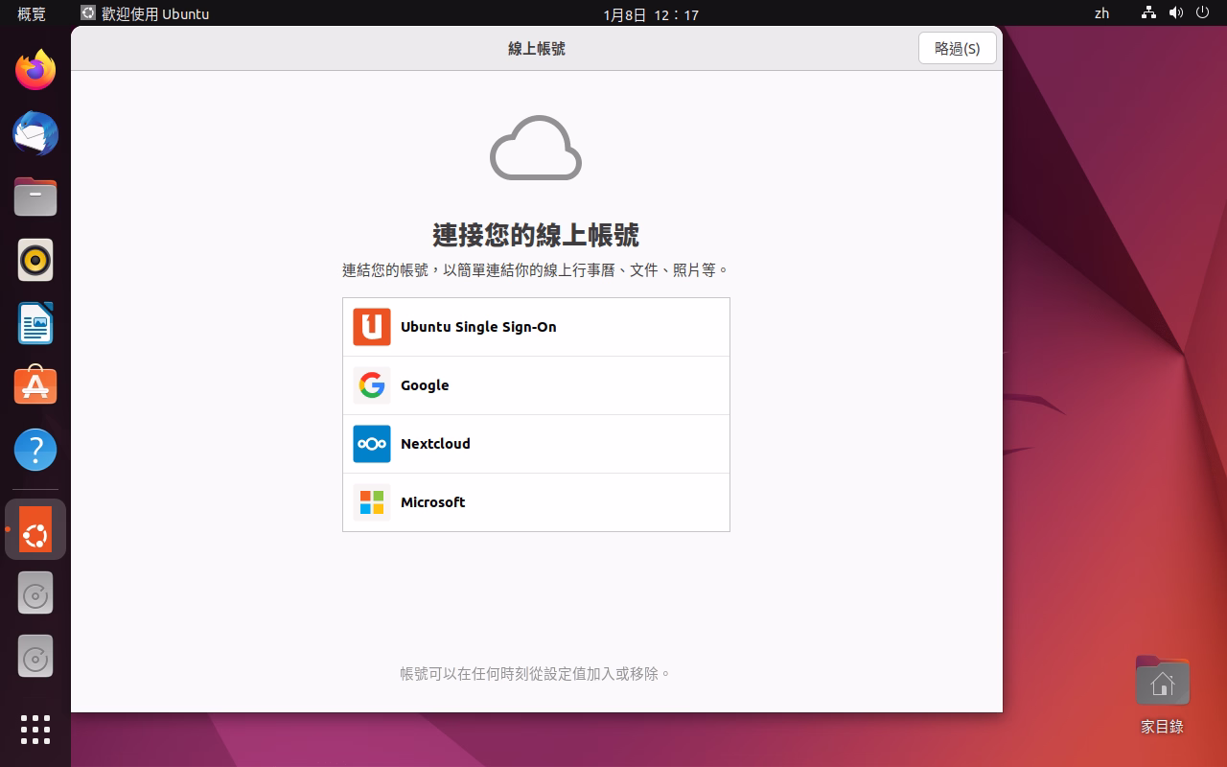Image resolution: width=1227 pixels, height=767 pixels.
Task: Click the network status icon in top bar
Action: coord(1148,13)
